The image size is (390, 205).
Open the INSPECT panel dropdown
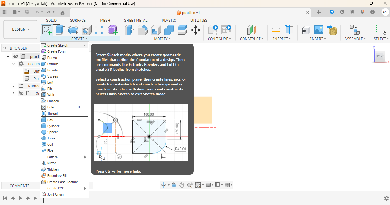click(282, 39)
